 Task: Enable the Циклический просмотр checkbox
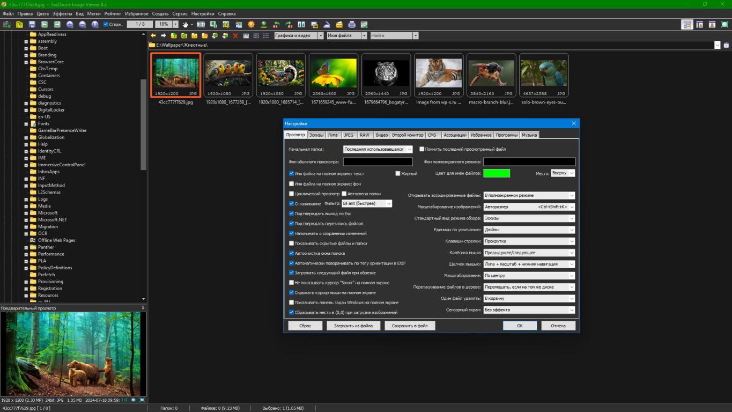[292, 194]
